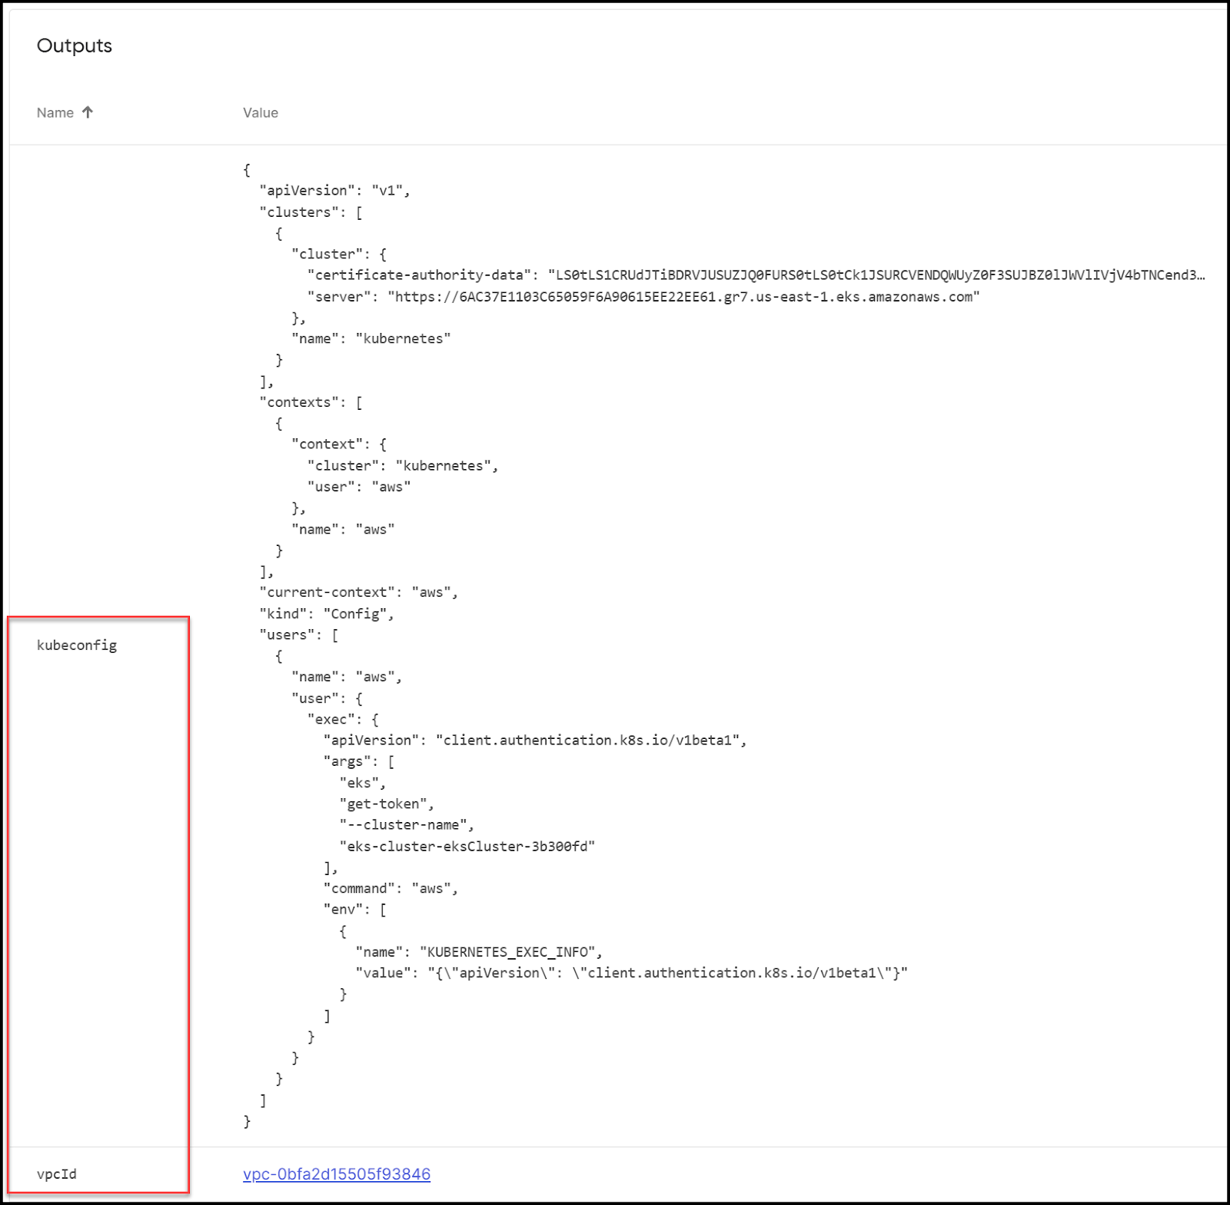Click the "name": "kubernetes" line
Screen dimensions: 1230x1205
371,339
